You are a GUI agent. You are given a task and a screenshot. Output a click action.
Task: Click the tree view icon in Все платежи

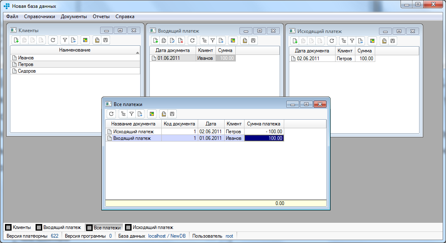[122, 114]
